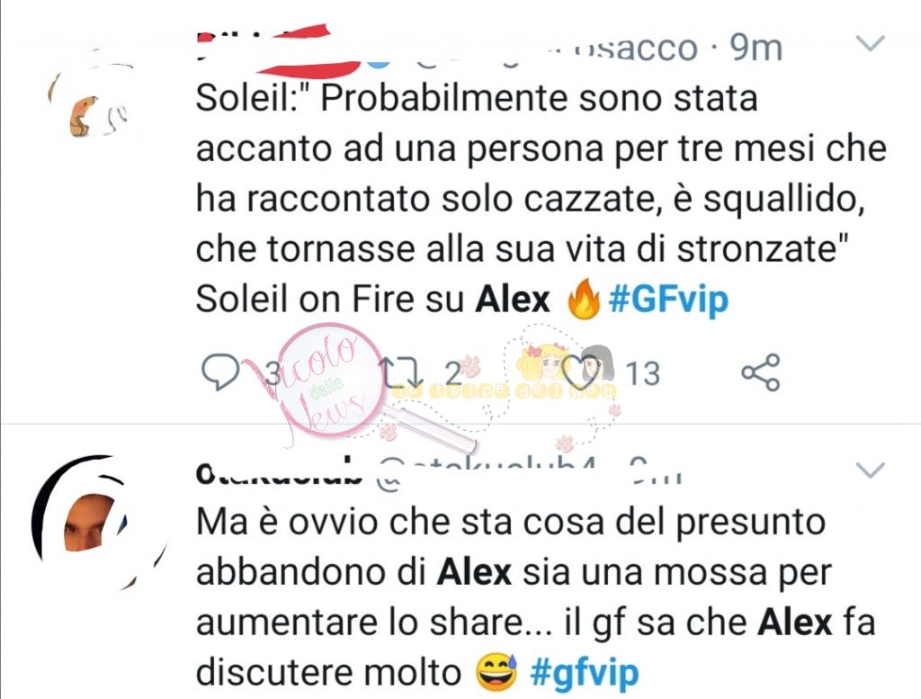The height and width of the screenshot is (699, 921).
Task: Like the tweet with 13 likes
Action: tap(582, 372)
